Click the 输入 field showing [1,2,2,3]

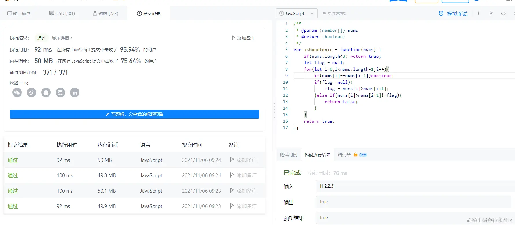point(415,186)
